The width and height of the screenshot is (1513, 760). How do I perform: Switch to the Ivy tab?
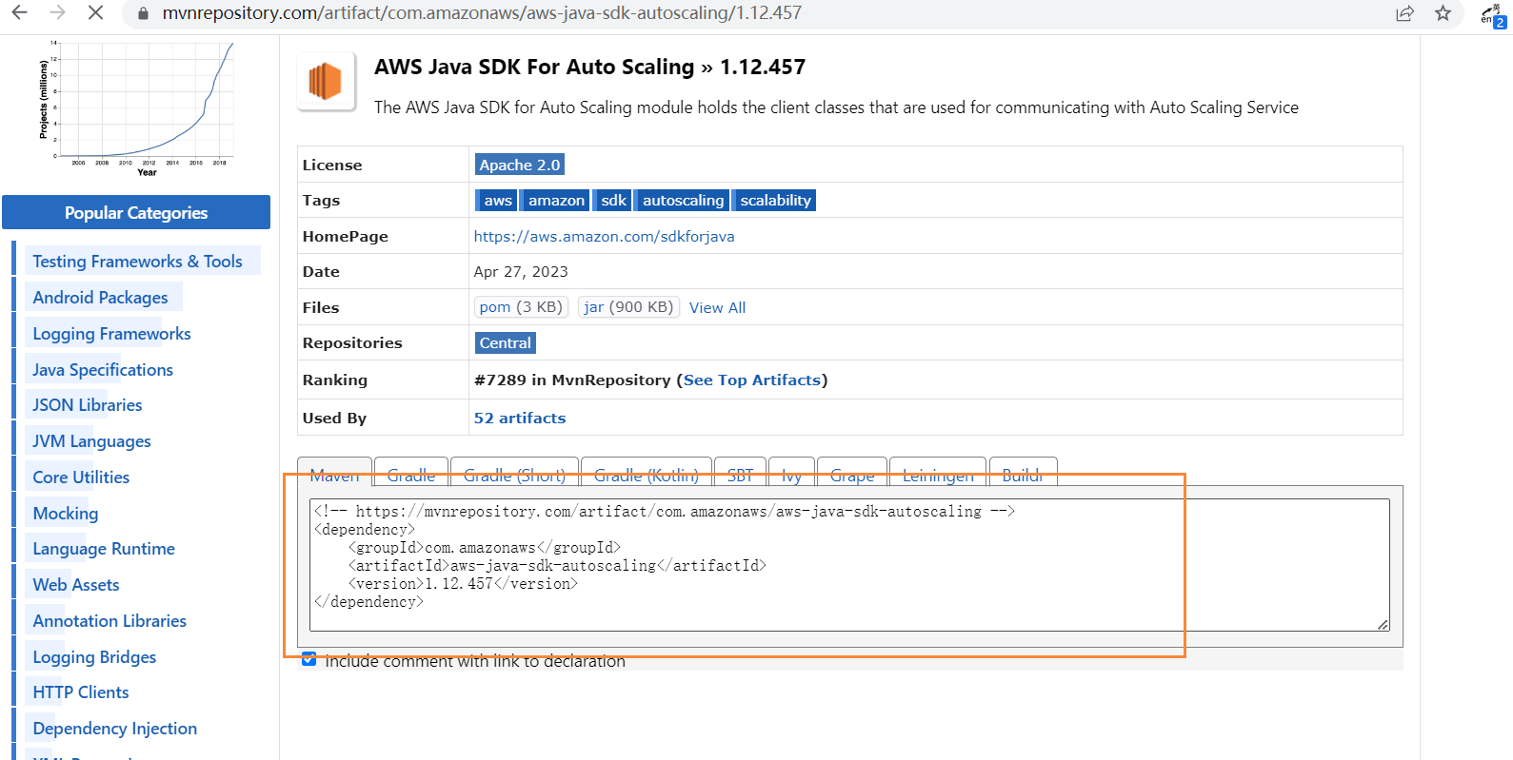791,475
